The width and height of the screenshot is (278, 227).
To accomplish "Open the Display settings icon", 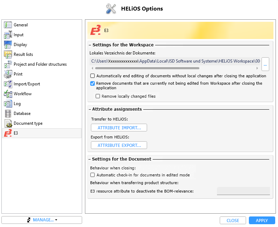I will [x=8, y=45].
